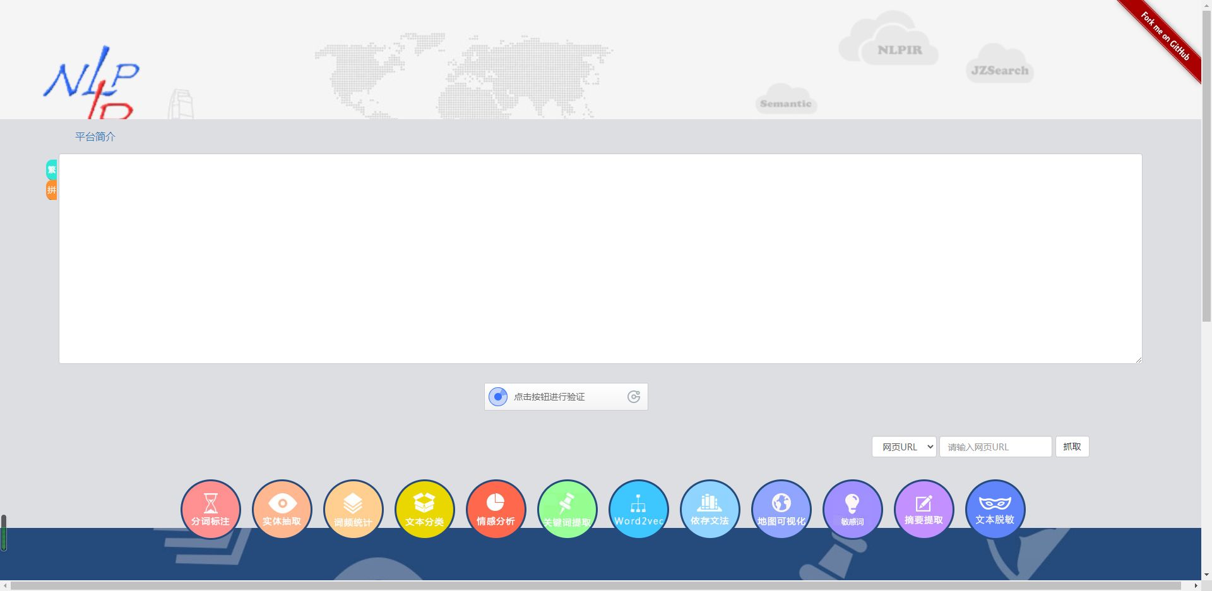Open the 摘要提取 summary extraction tool
This screenshot has height=591, width=1212.
tap(924, 509)
